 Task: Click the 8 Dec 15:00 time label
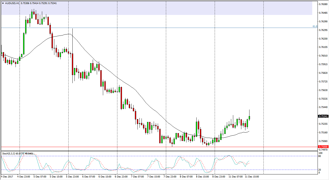point(203,176)
